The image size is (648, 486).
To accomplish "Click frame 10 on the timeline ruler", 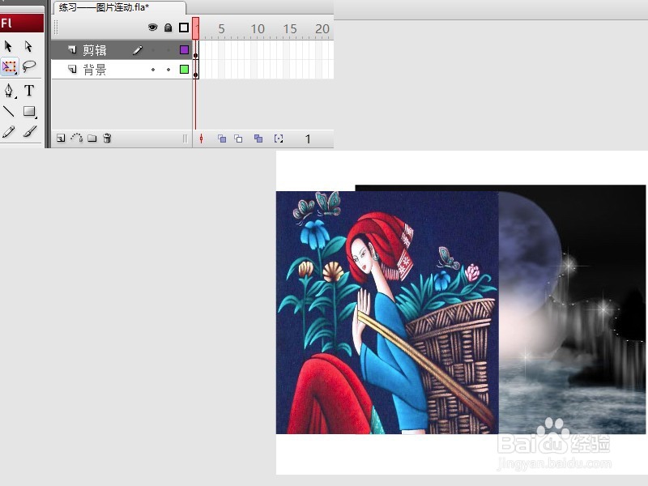I will pos(258,29).
